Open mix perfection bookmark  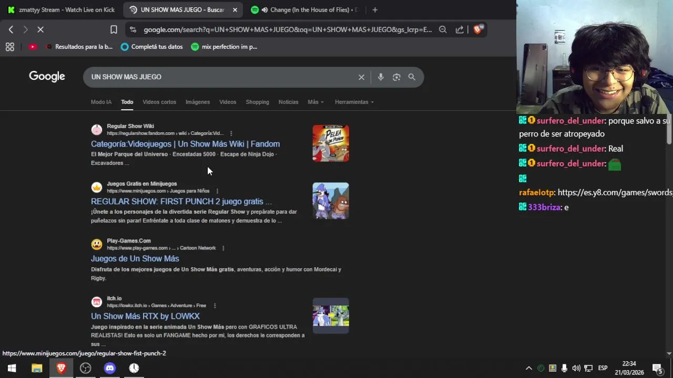224,47
